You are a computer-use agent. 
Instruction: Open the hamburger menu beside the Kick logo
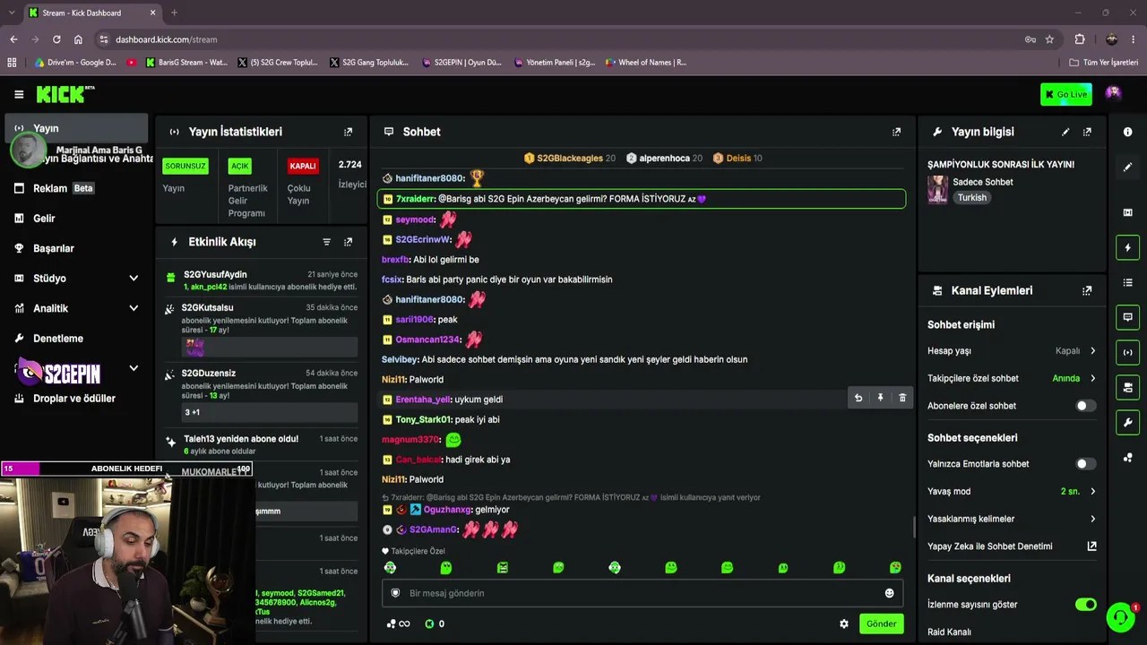pos(19,94)
